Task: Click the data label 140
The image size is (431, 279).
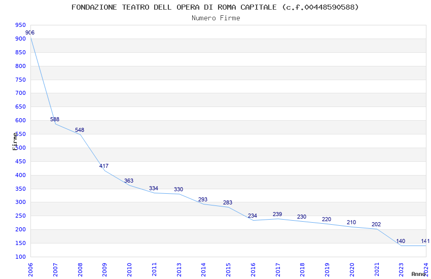Action: 401,241
